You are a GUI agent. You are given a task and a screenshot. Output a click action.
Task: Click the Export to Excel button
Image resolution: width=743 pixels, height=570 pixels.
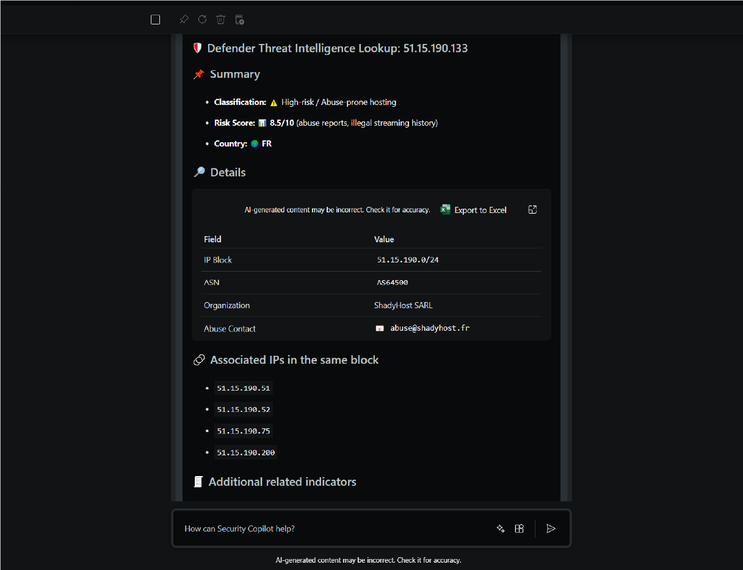pos(474,210)
